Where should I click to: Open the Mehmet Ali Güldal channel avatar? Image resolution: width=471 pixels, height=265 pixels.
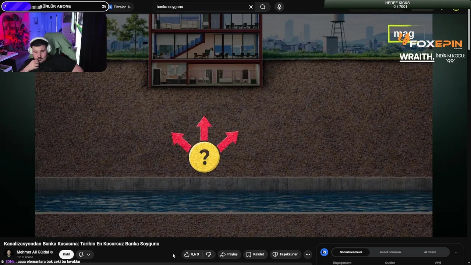click(9, 254)
